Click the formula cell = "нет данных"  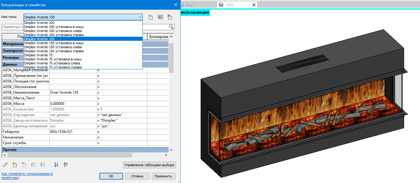(122, 115)
